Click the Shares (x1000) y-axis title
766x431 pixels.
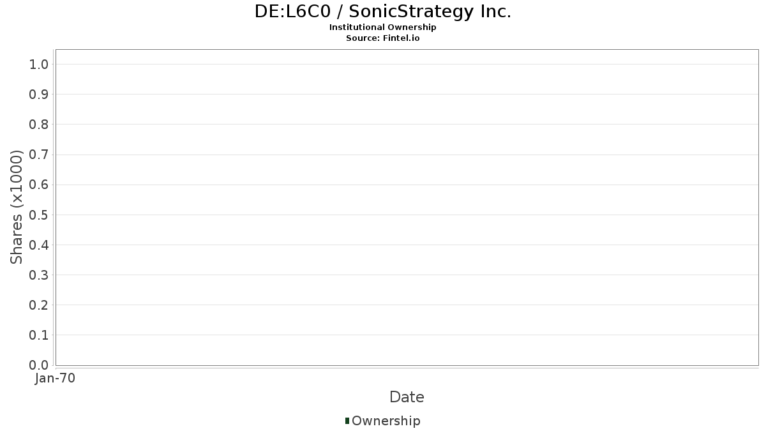[17, 207]
